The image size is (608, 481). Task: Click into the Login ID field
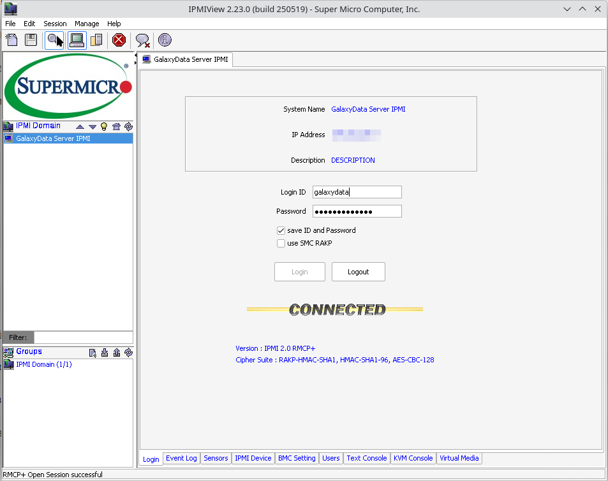(x=357, y=192)
